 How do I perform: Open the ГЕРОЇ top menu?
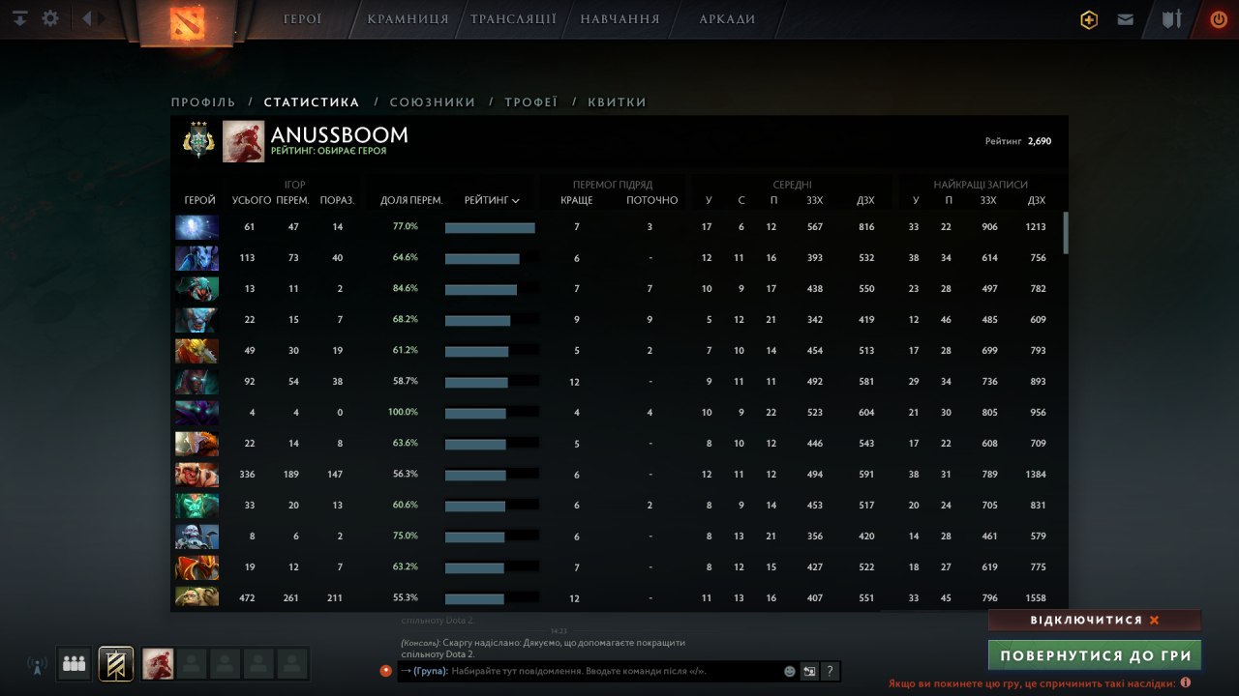click(x=302, y=19)
